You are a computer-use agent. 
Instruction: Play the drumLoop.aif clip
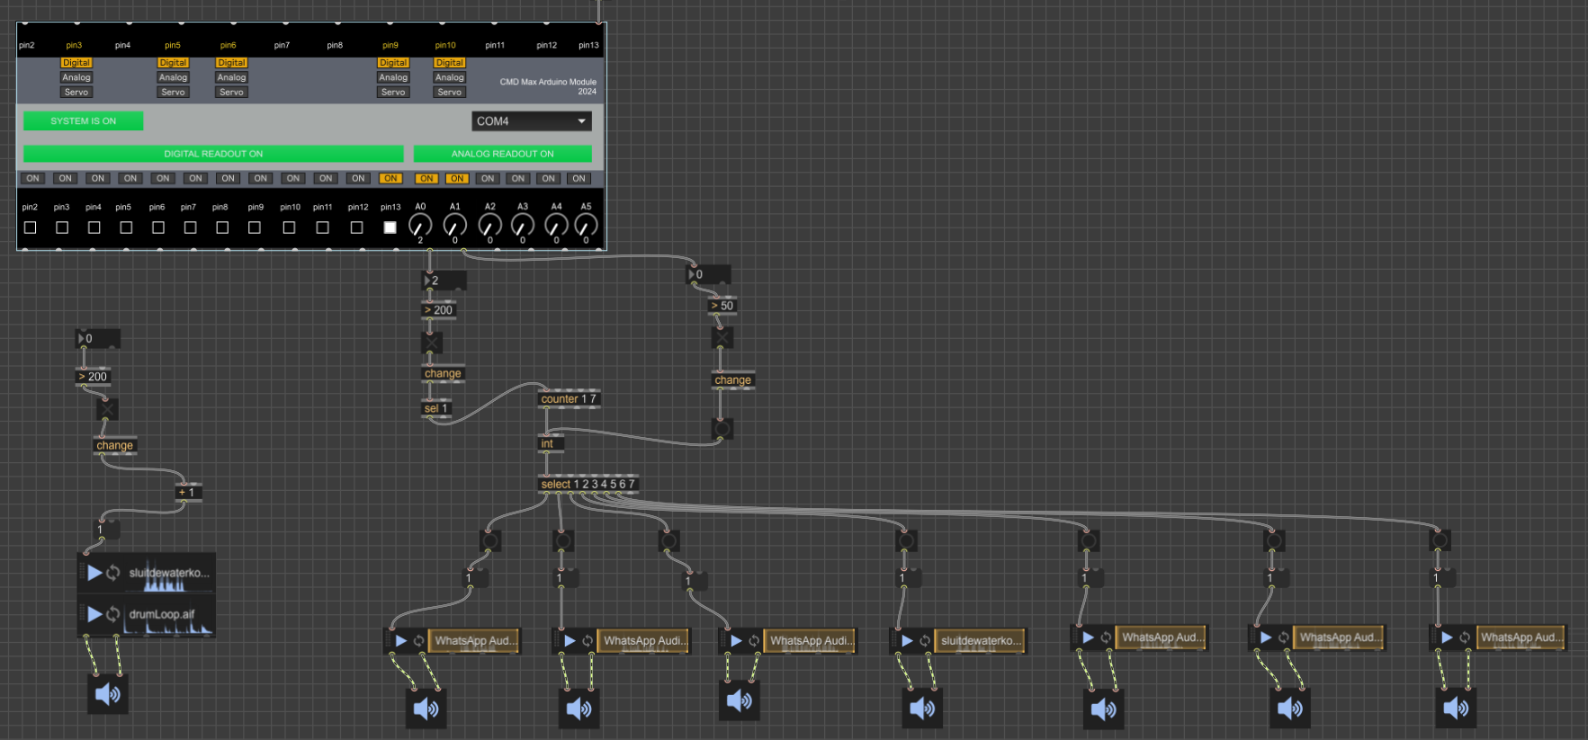click(x=94, y=614)
